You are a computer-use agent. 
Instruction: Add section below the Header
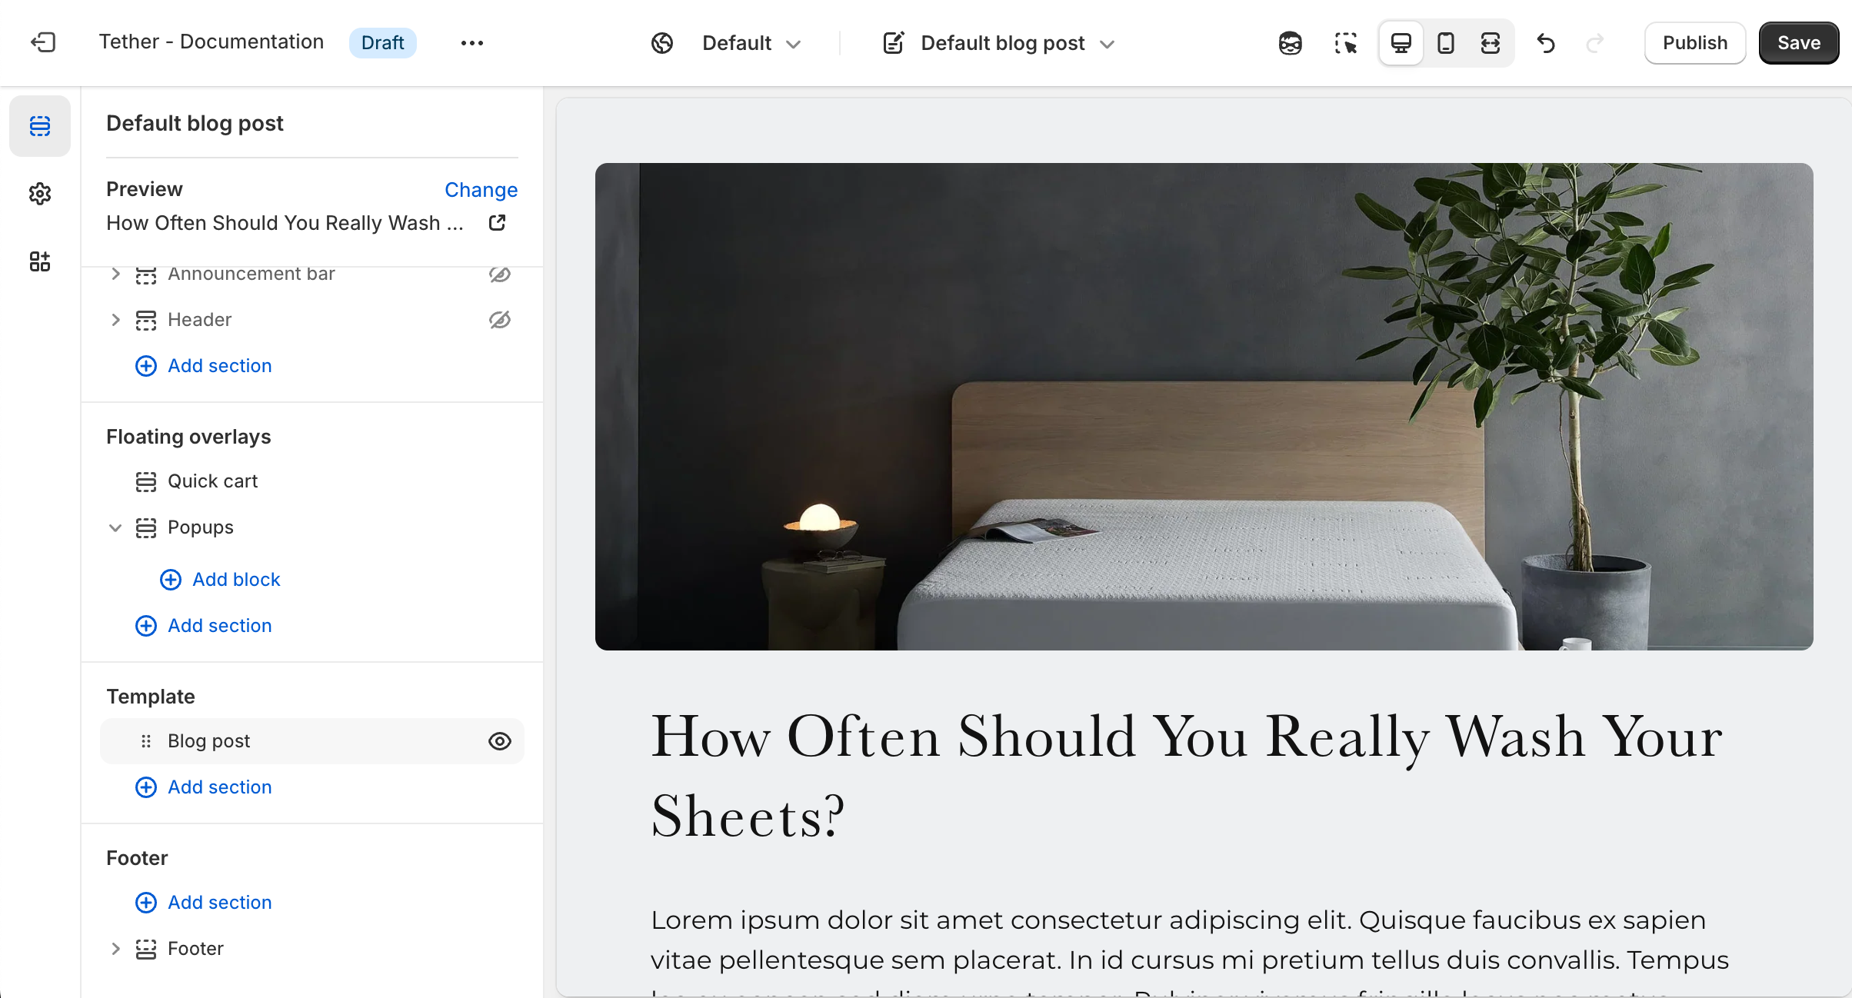pyautogui.click(x=204, y=366)
